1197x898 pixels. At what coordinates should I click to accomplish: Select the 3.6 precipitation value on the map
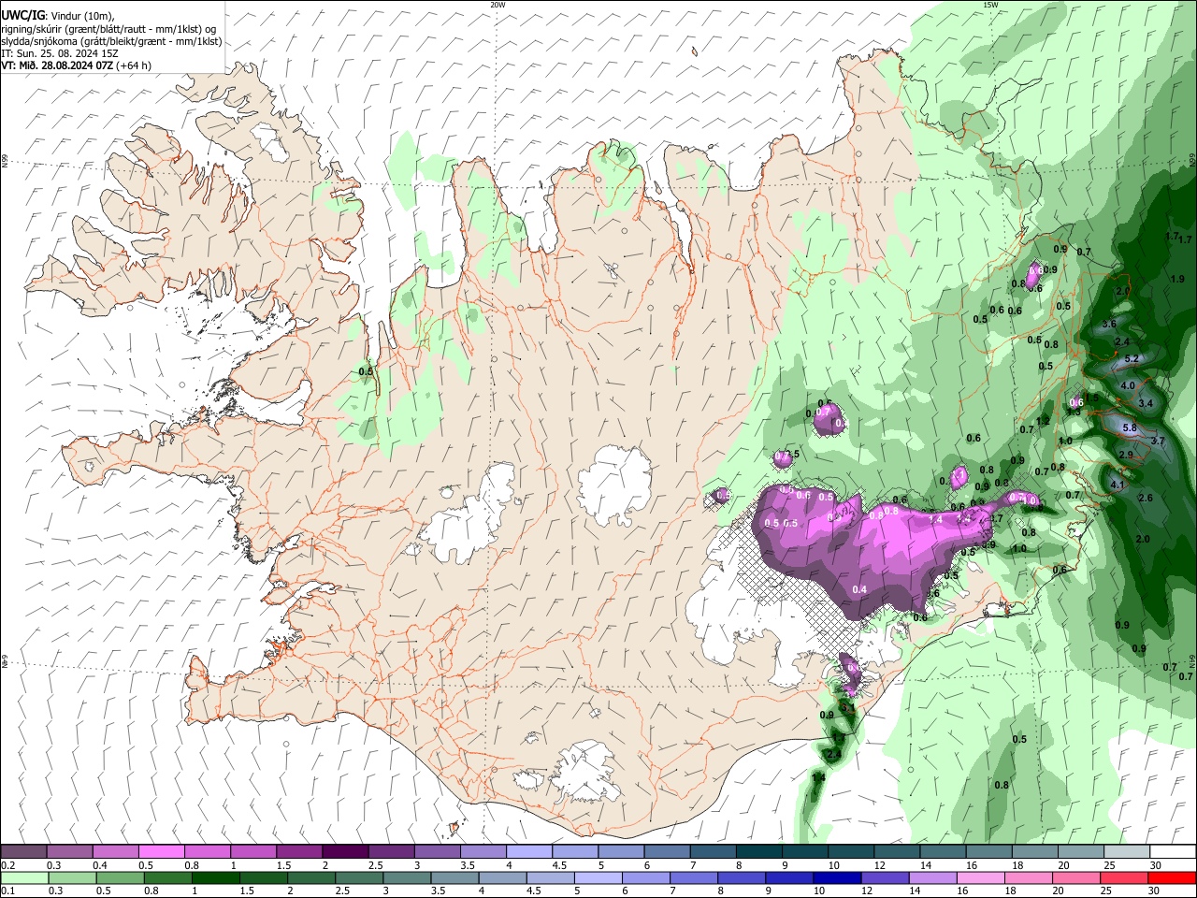coord(1109,324)
